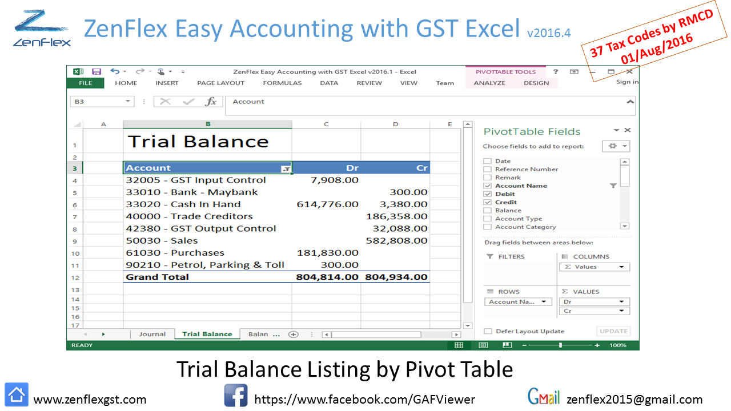Uncheck the Credit field checkbox
731x411 pixels.
pos(487,202)
